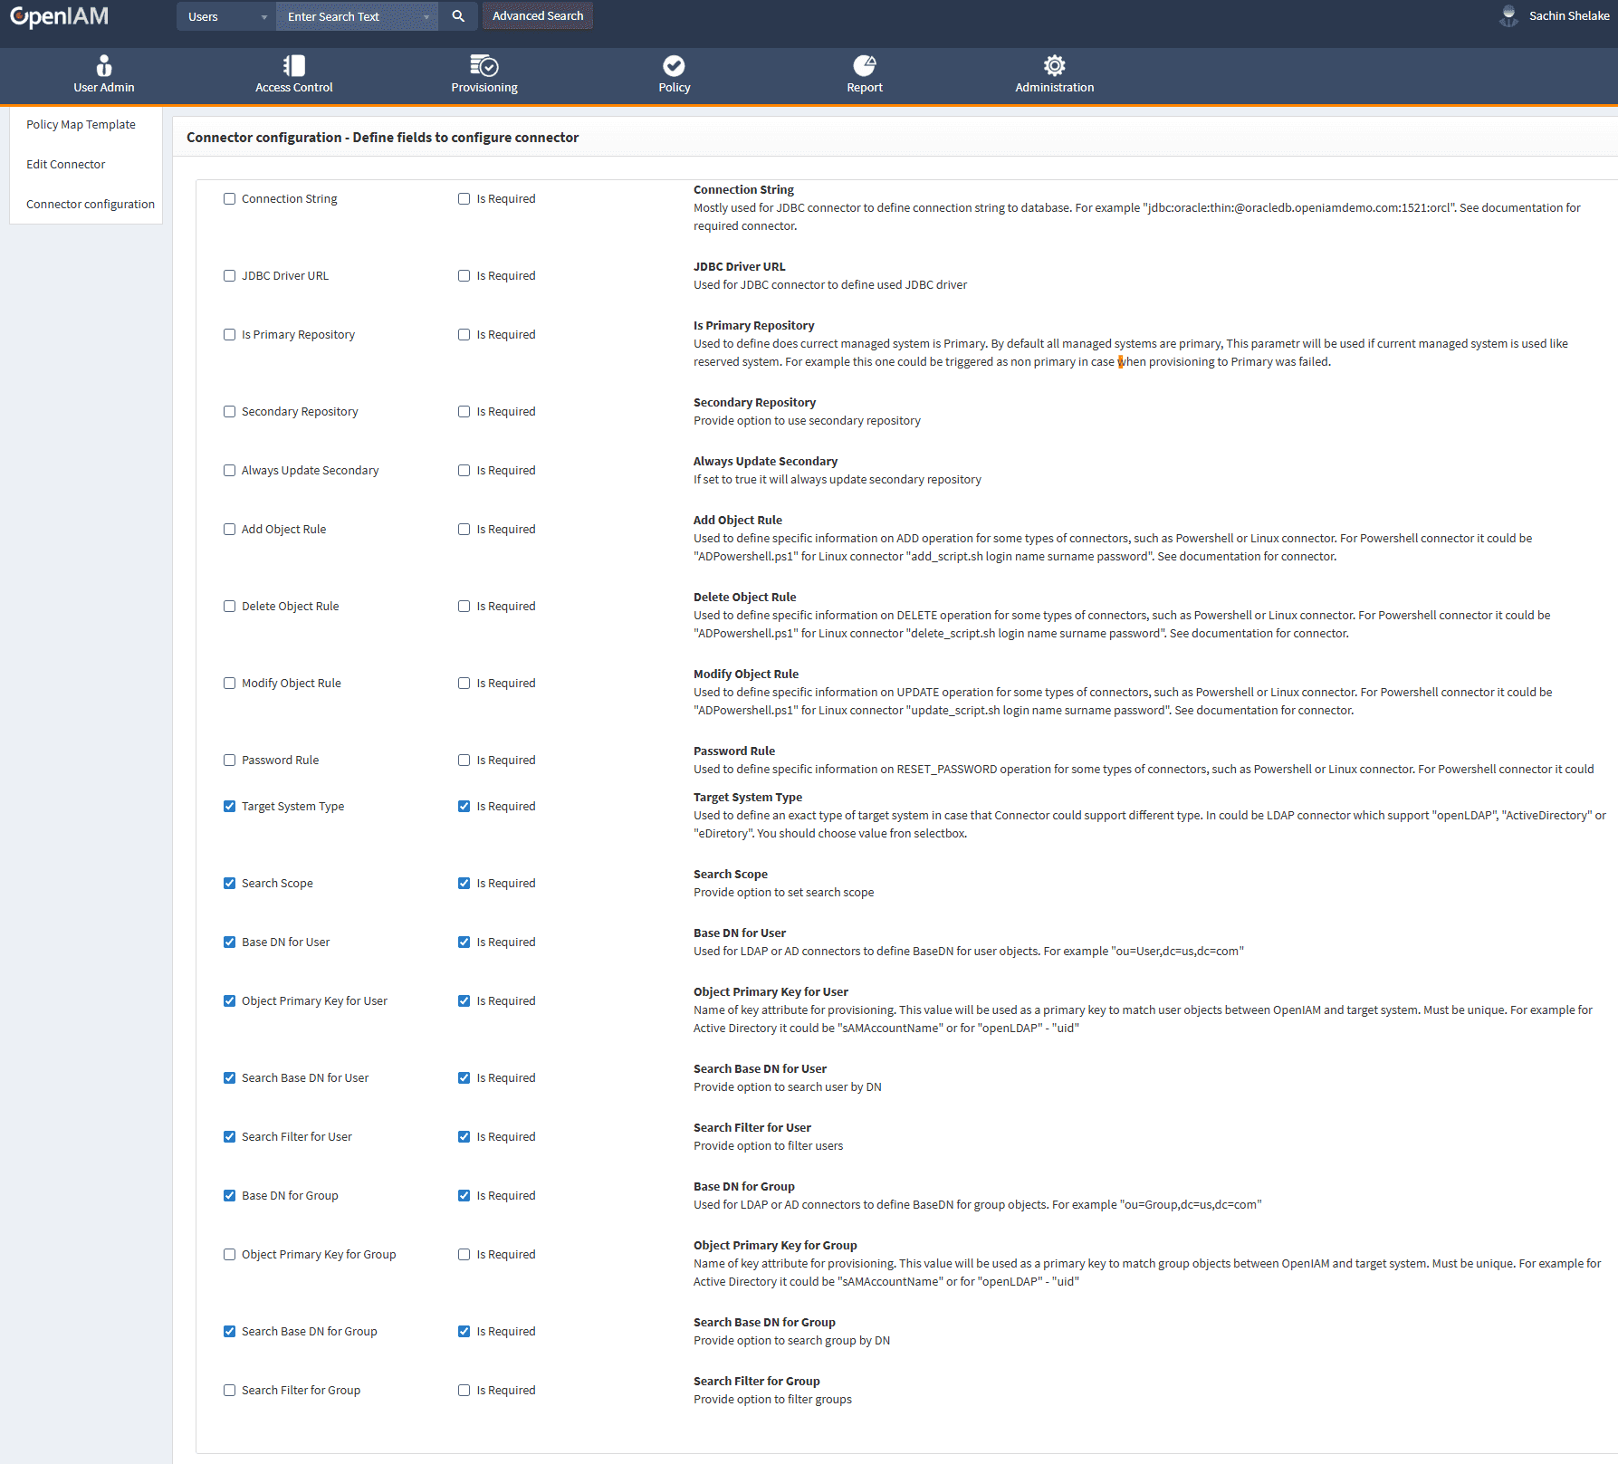The image size is (1618, 1464).
Task: Toggle Is Required for Search Scope
Action: point(464,884)
